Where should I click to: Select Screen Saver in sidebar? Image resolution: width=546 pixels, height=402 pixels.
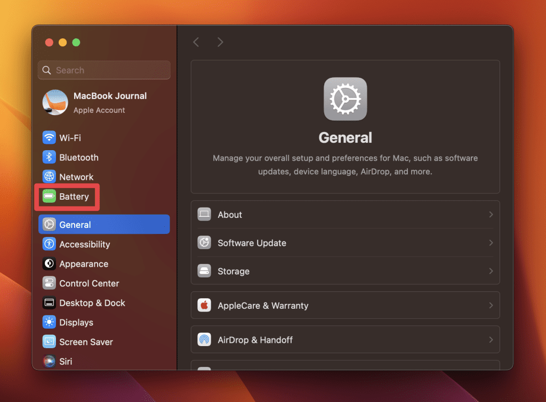86,342
